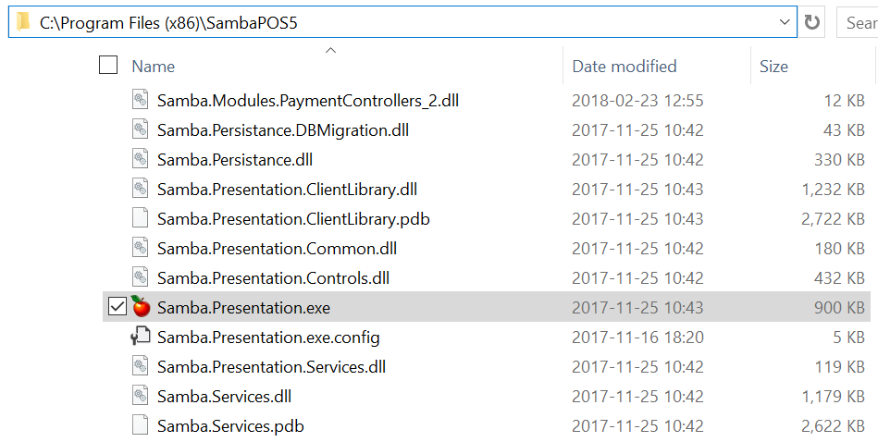The image size is (878, 442).
Task: Click the gear icon of Samba.Presentation.Controls.dll
Action: pyautogui.click(x=141, y=277)
